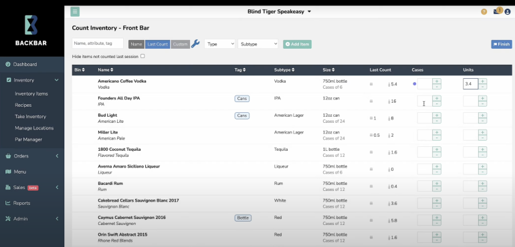Screen dimensions: 515x247
Task: Increase Cases for Founders All Day IPA
Action: pos(437,98)
